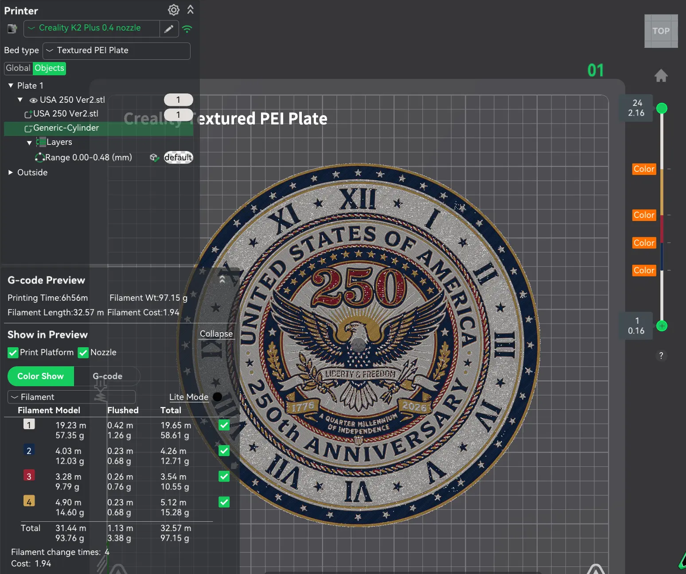The image size is (686, 574).
Task: Select the Range 0.00-0.48 (mm) row
Action: point(89,158)
